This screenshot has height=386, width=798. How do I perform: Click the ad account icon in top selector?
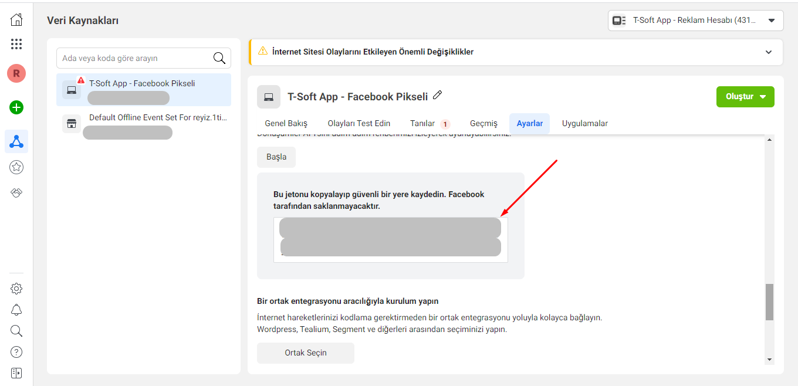point(619,20)
